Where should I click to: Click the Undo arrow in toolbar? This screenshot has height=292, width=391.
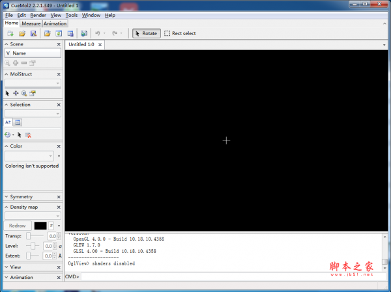pyautogui.click(x=97, y=33)
